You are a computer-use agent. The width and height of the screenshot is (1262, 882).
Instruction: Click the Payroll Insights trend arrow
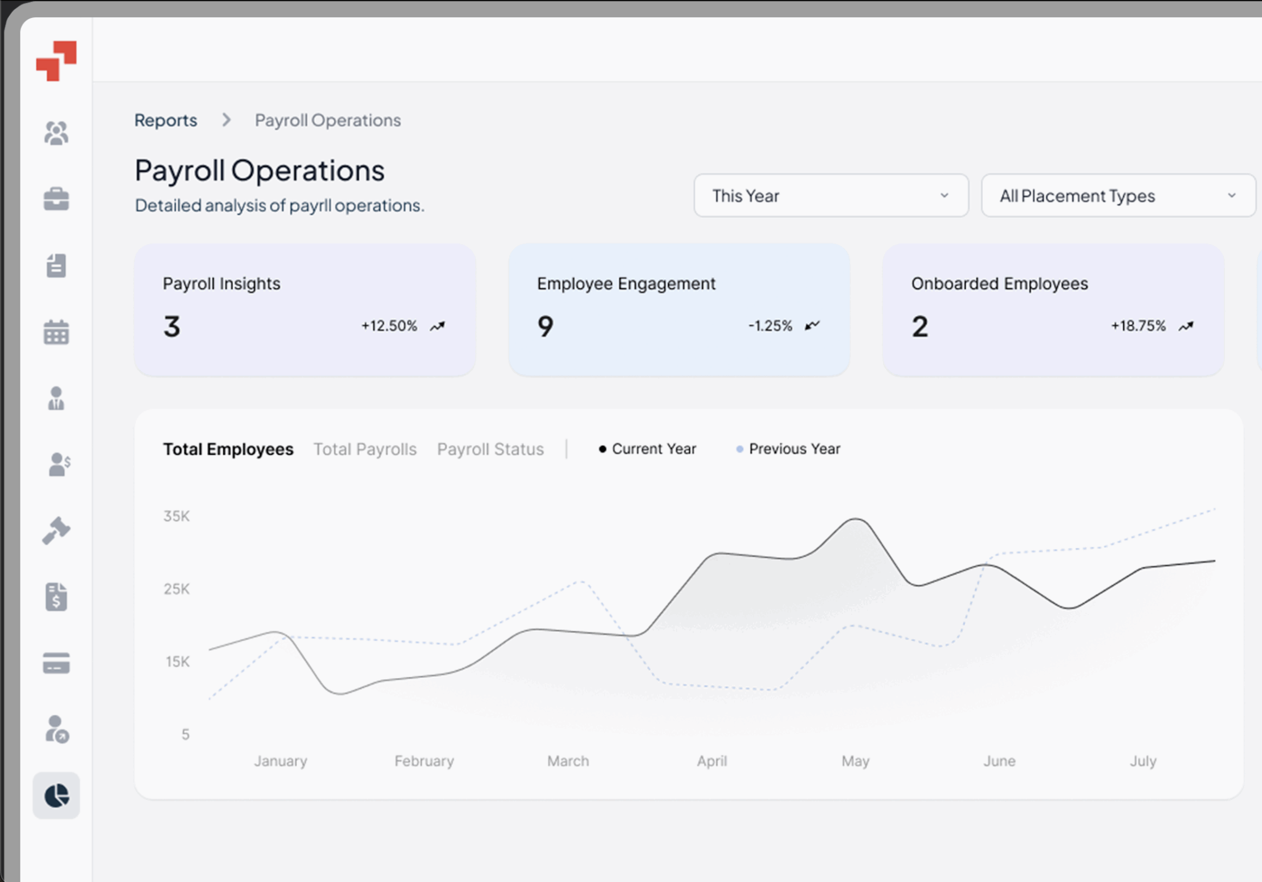point(438,325)
